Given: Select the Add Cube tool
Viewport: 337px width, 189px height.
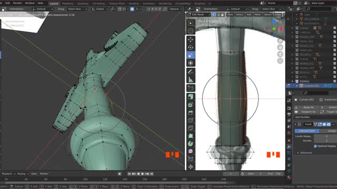Looking at the screenshot, I should pyautogui.click(x=191, y=88).
